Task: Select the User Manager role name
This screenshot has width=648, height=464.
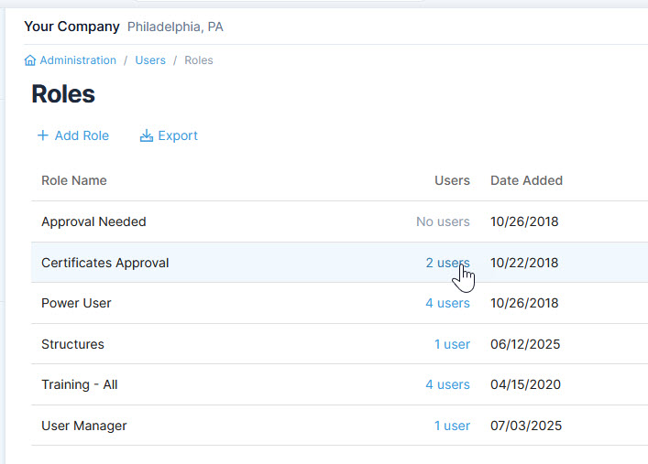Action: 84,426
